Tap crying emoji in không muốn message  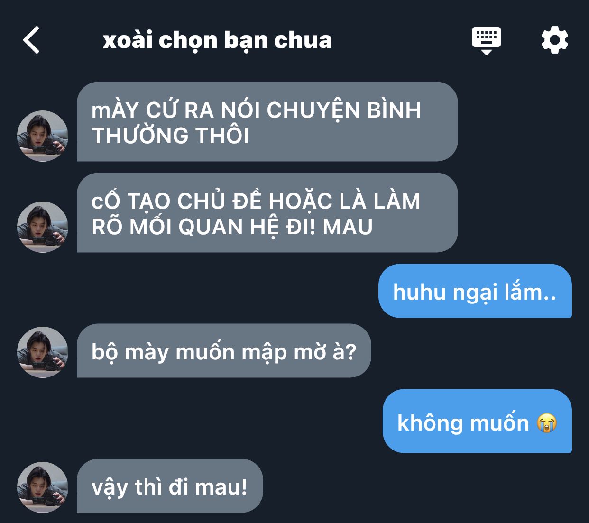547,423
